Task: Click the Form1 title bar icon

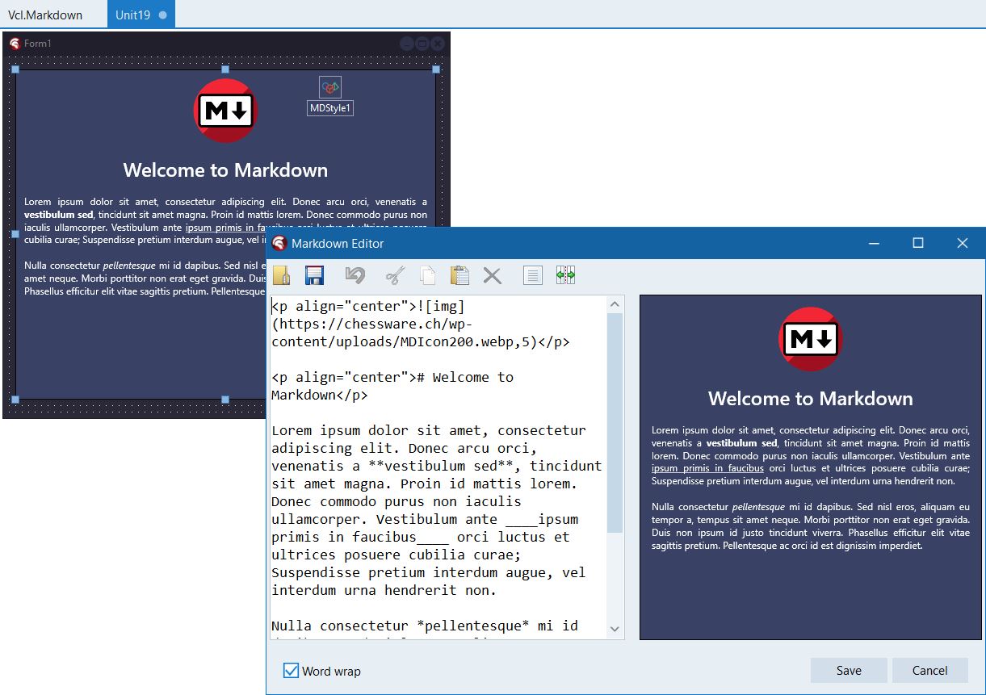Action: [x=15, y=43]
